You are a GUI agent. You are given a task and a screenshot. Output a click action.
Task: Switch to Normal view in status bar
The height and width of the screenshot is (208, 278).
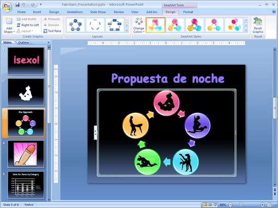[x=205, y=205]
